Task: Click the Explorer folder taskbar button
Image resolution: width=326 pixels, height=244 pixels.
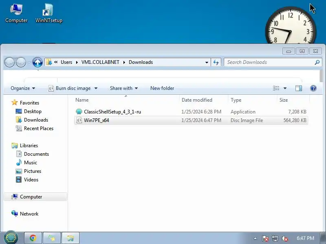Action: (70, 238)
